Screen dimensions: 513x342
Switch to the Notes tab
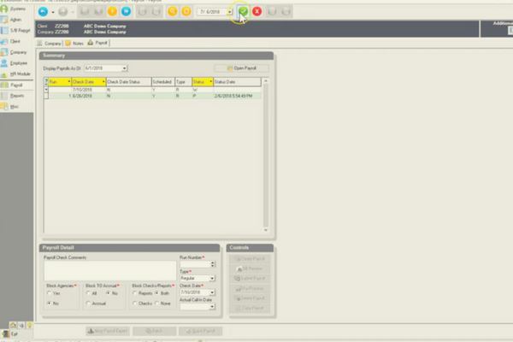click(x=74, y=44)
